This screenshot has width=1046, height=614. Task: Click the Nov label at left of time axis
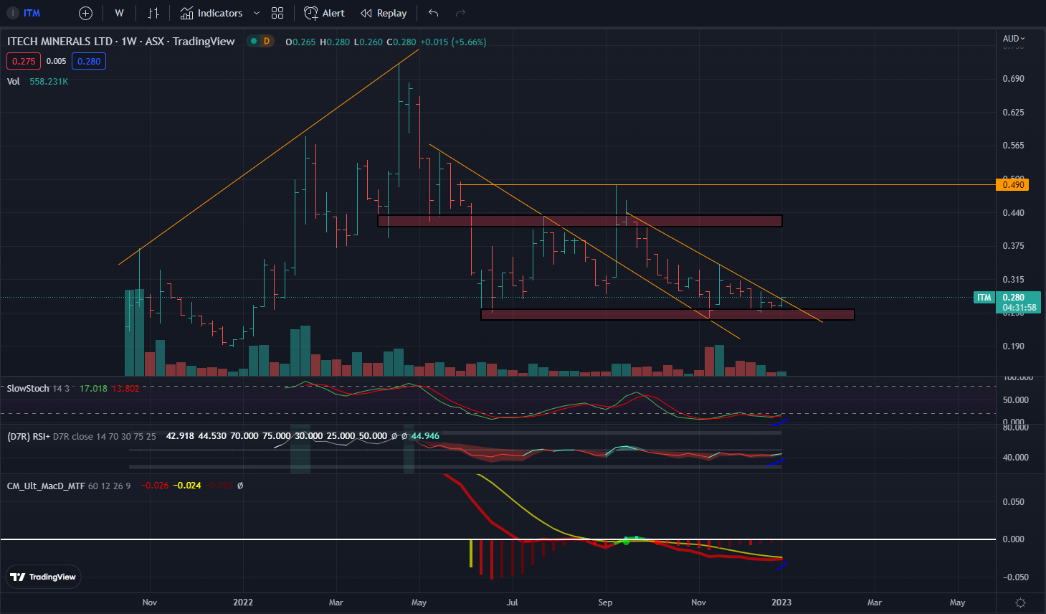click(x=149, y=603)
